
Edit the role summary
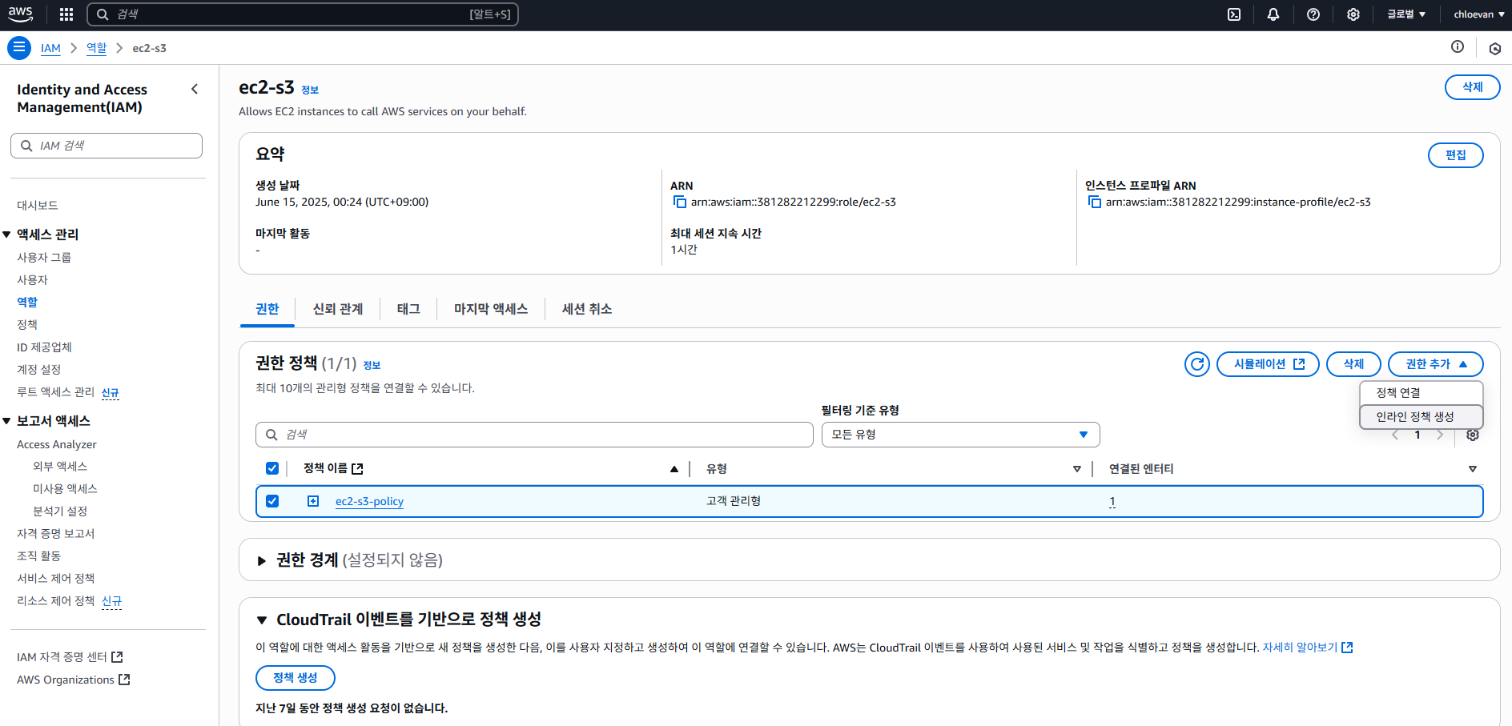pos(1455,155)
